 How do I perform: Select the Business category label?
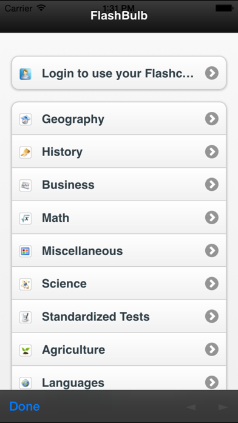[x=68, y=185]
